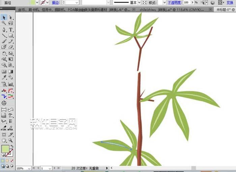Viewport: 236px width, 172px height.
Task: Open the fill color dropdown in control bar
Action: point(37,2)
